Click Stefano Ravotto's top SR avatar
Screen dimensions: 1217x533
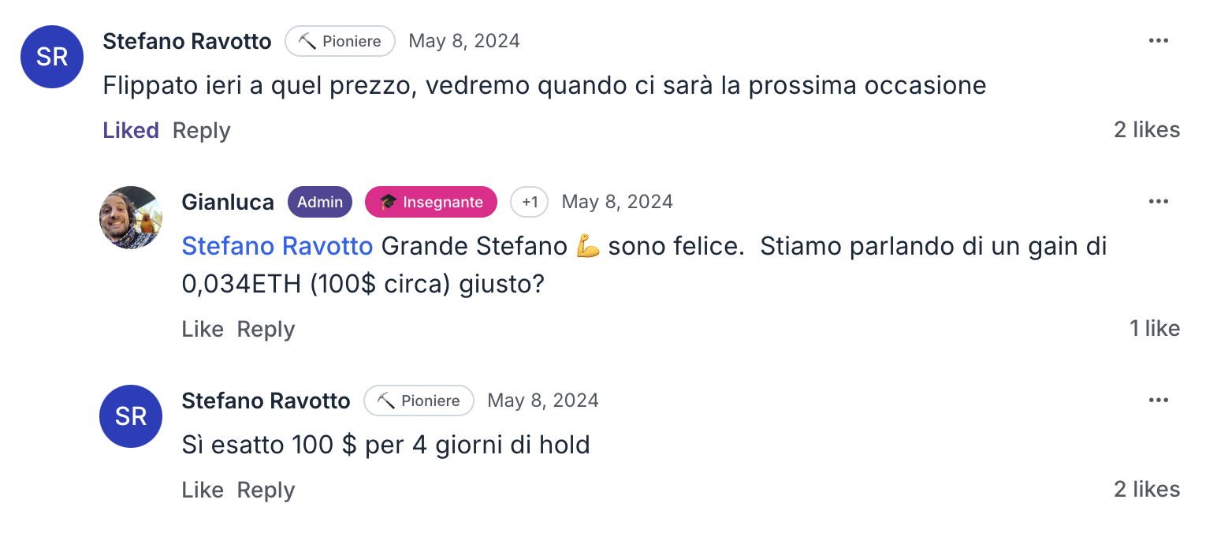52,57
